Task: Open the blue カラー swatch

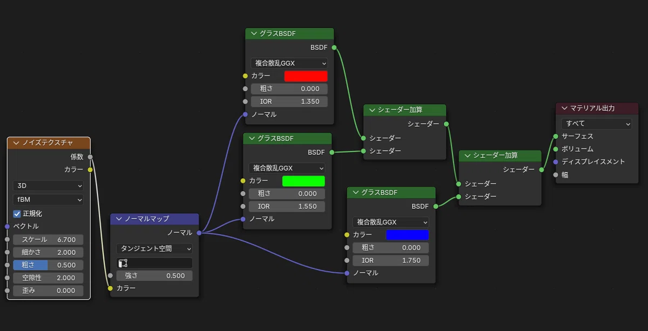Action: pyautogui.click(x=407, y=235)
